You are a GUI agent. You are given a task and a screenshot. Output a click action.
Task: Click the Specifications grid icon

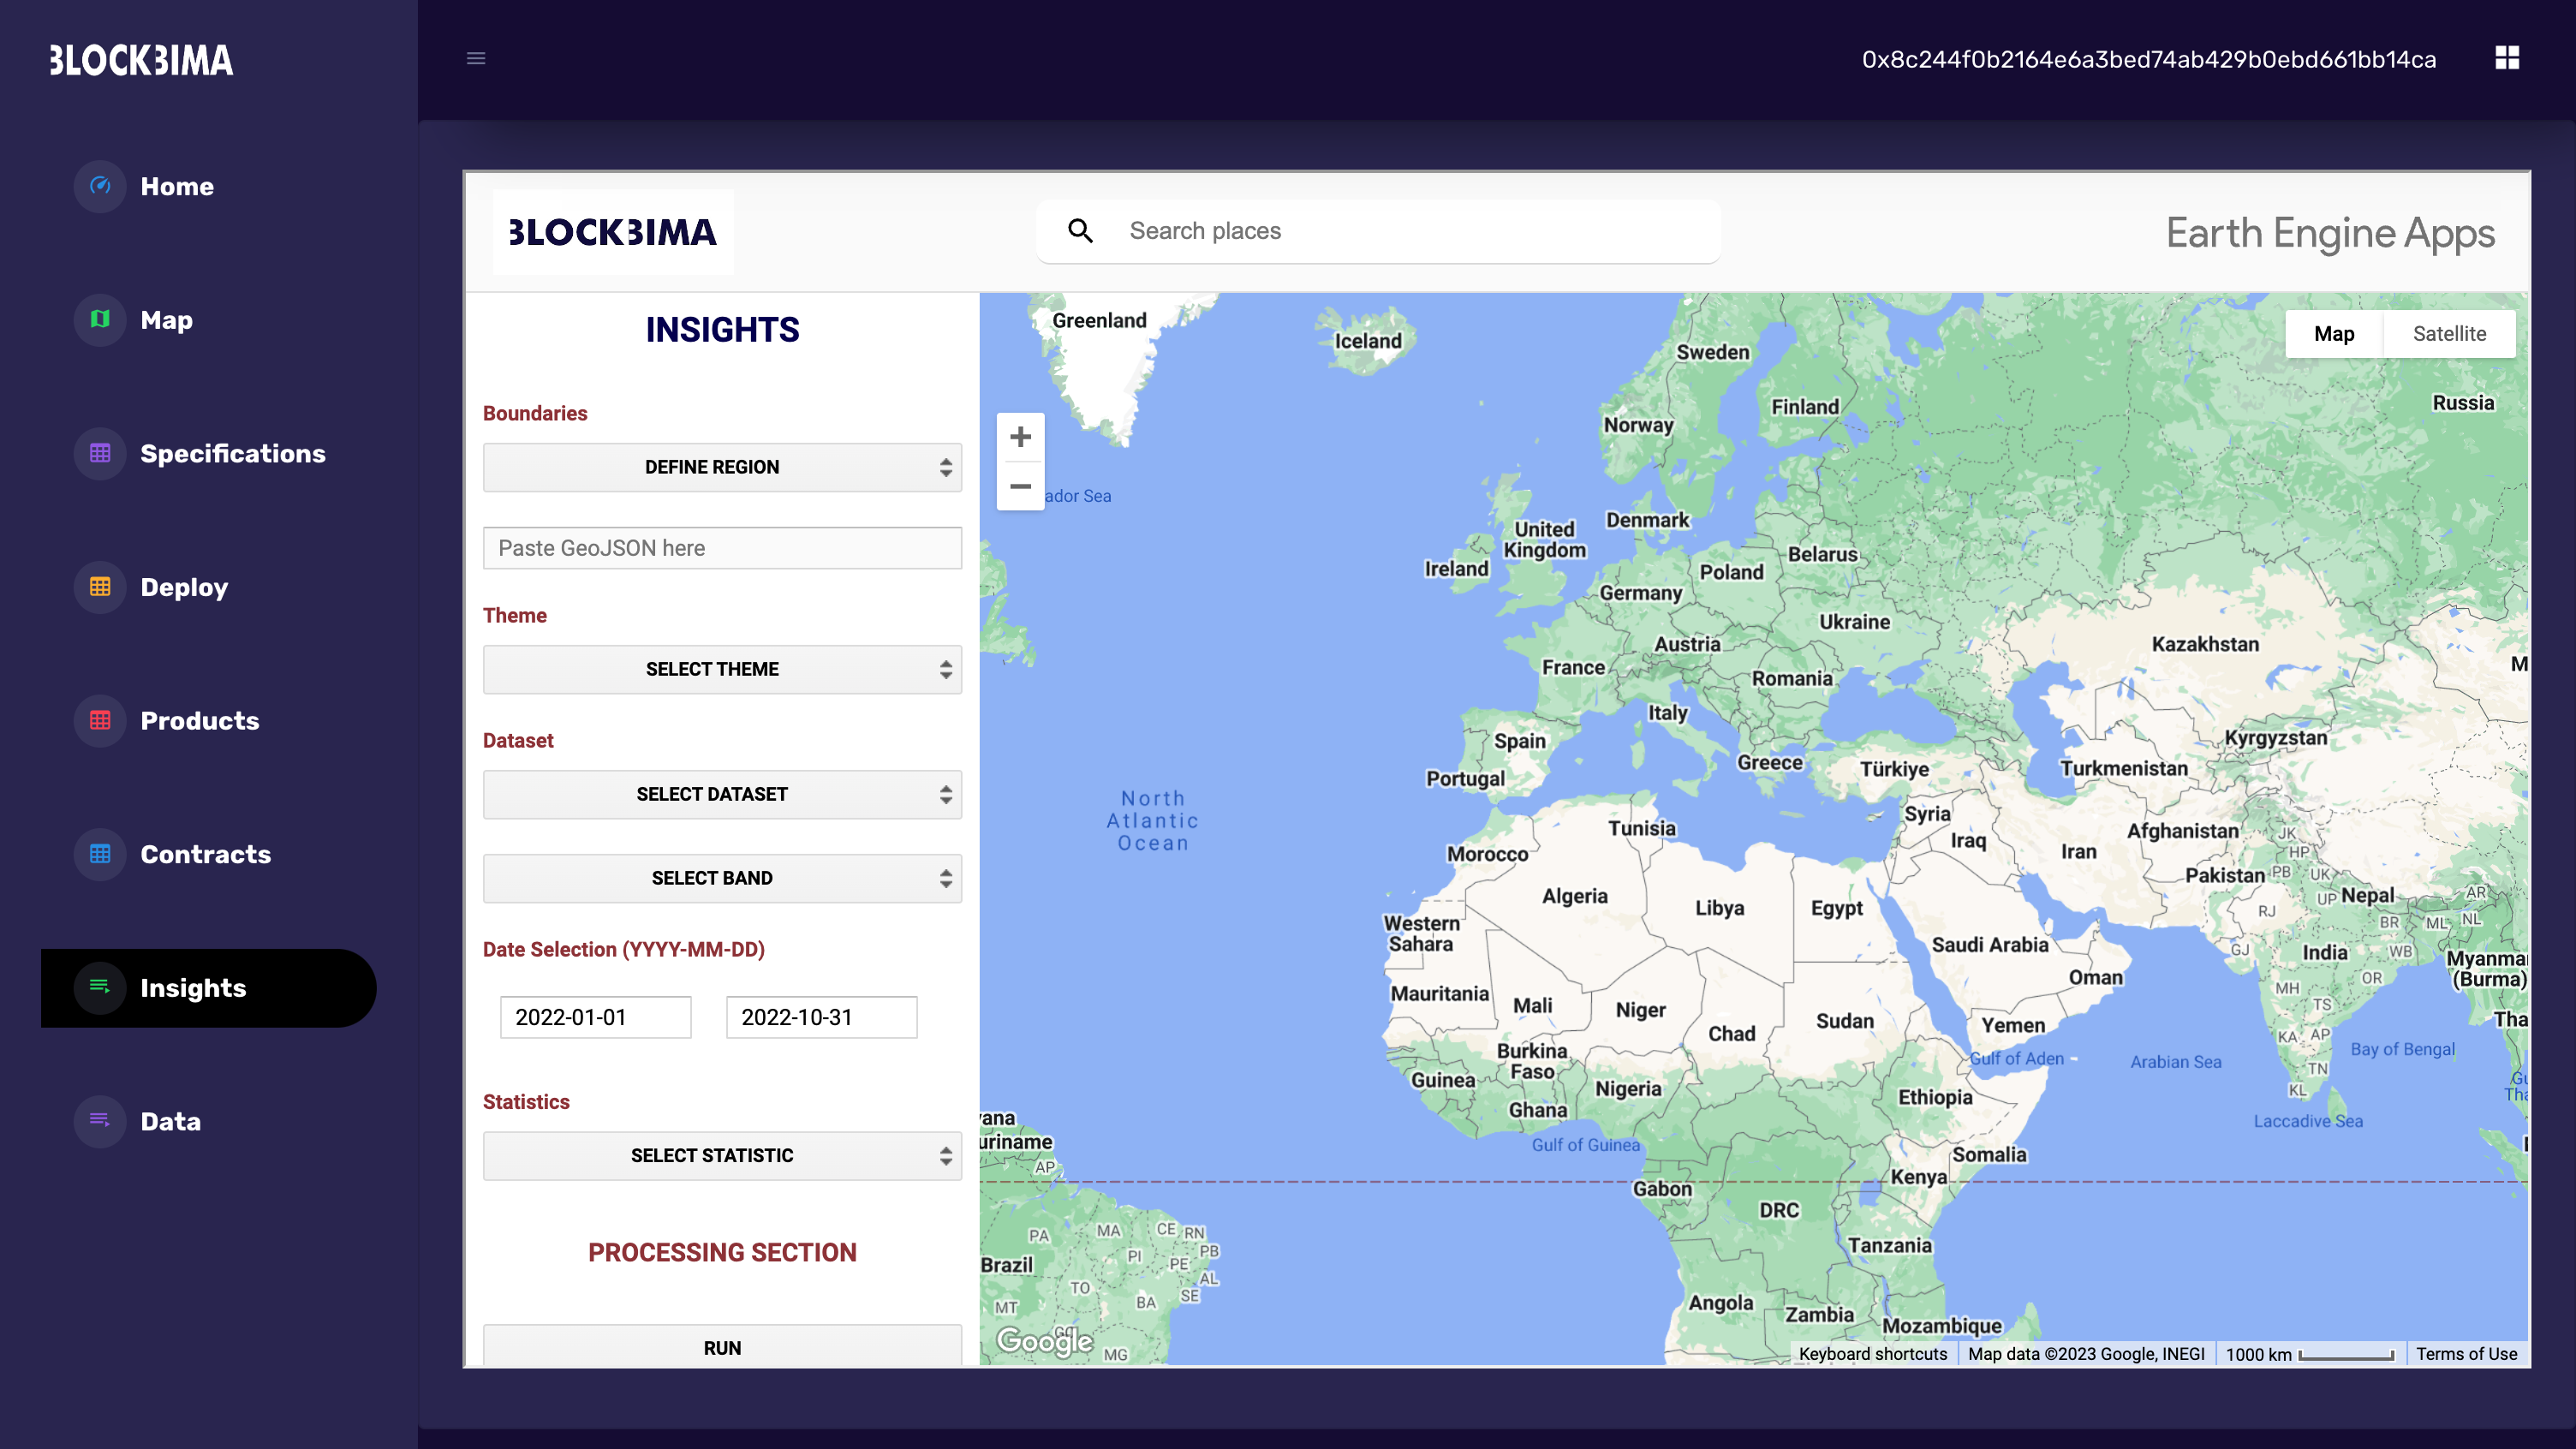(x=100, y=453)
